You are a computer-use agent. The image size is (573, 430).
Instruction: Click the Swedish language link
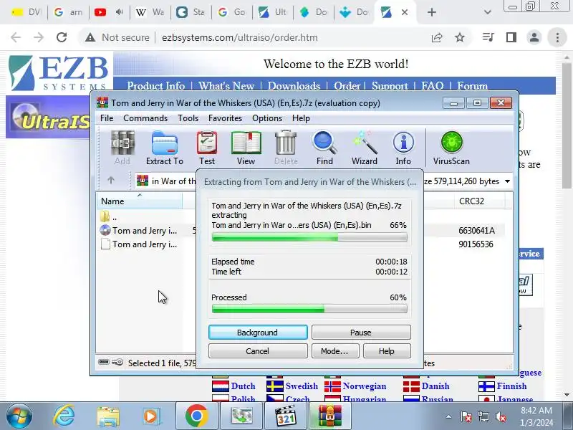pyautogui.click(x=302, y=386)
